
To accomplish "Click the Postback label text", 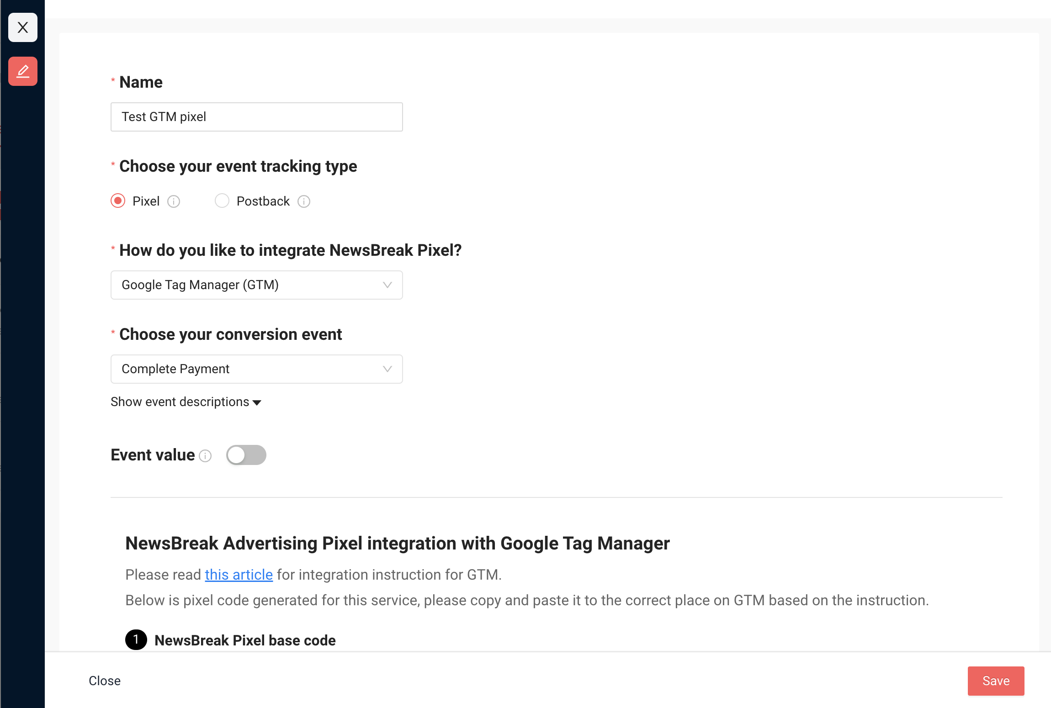I will pyautogui.click(x=263, y=201).
